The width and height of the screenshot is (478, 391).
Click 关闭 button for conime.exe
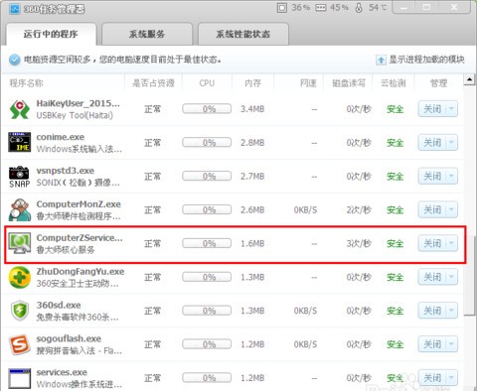coord(432,143)
